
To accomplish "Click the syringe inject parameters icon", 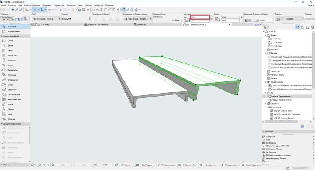I will 21,10.
